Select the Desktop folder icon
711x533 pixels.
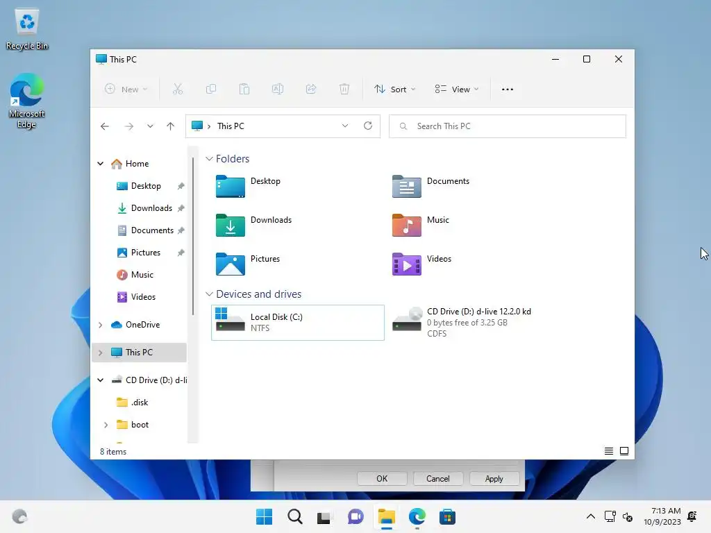tap(231, 186)
